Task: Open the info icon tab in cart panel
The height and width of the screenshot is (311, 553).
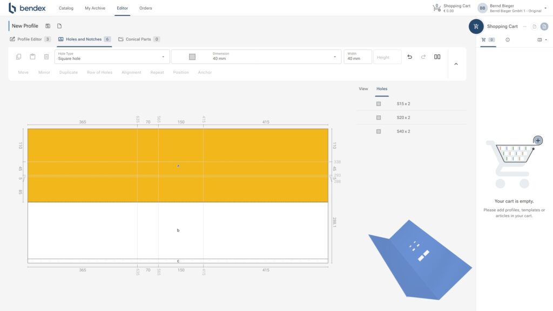Action: (508, 40)
